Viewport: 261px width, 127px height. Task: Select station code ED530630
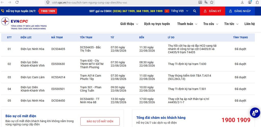(58, 64)
